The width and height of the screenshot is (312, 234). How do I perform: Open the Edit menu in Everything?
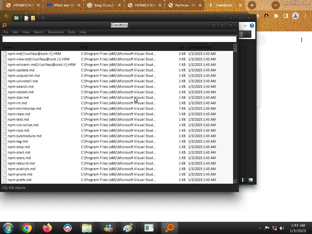click(x=16, y=32)
